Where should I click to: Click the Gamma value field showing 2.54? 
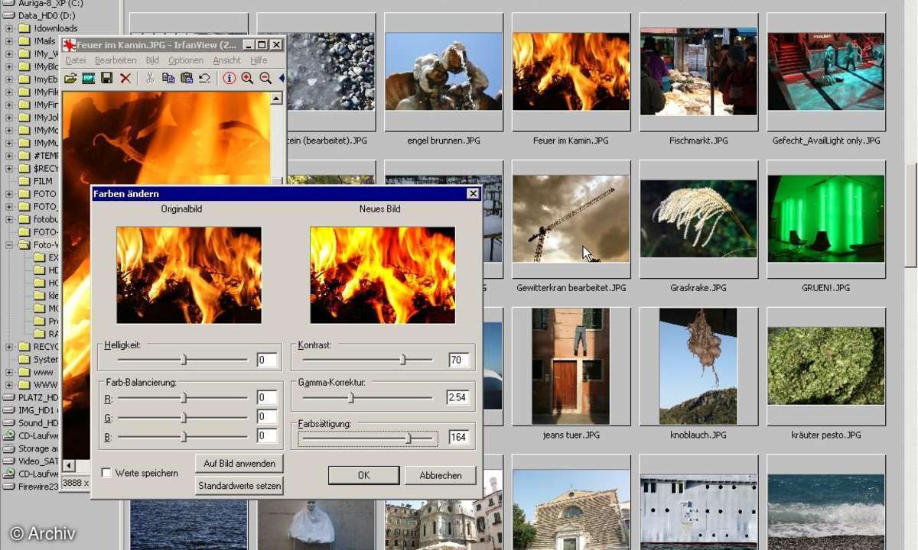[x=458, y=397]
